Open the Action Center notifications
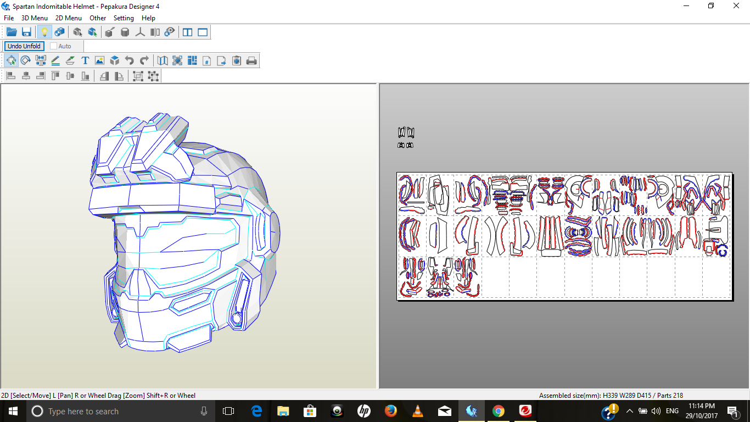 click(x=732, y=411)
